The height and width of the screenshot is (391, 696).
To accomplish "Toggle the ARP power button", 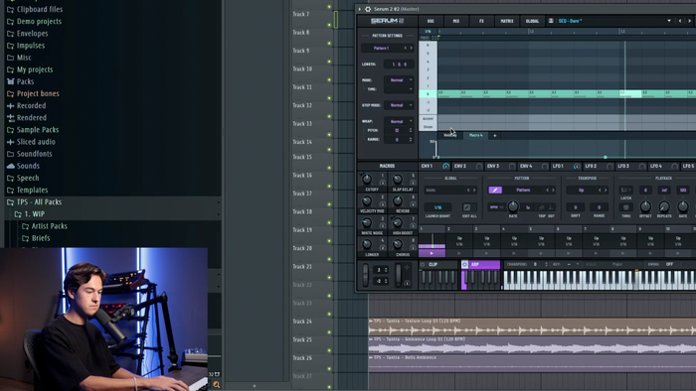I will click(464, 264).
